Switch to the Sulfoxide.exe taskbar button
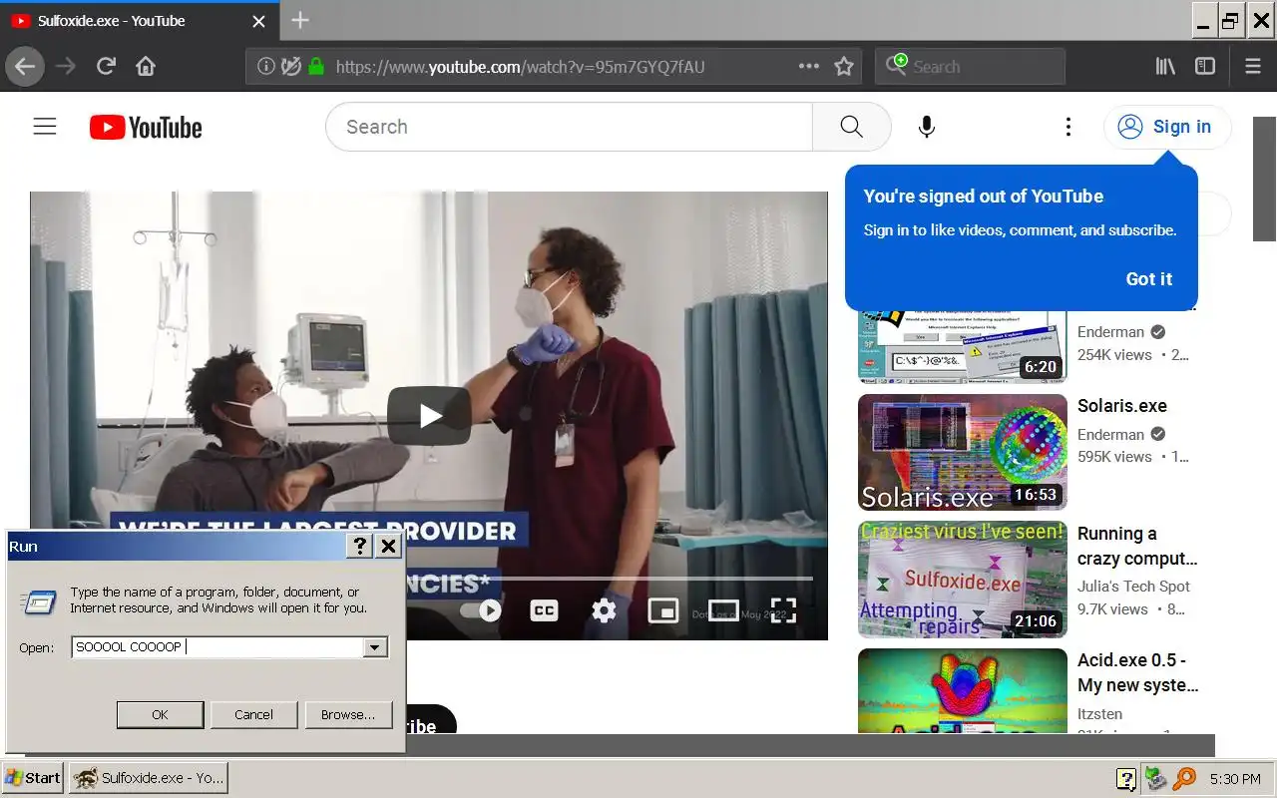The image size is (1277, 798). click(149, 778)
